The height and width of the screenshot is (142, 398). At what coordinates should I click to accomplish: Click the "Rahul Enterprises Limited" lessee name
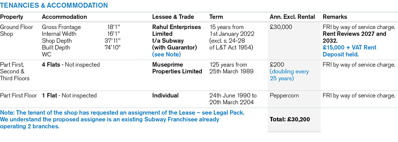tap(176, 30)
